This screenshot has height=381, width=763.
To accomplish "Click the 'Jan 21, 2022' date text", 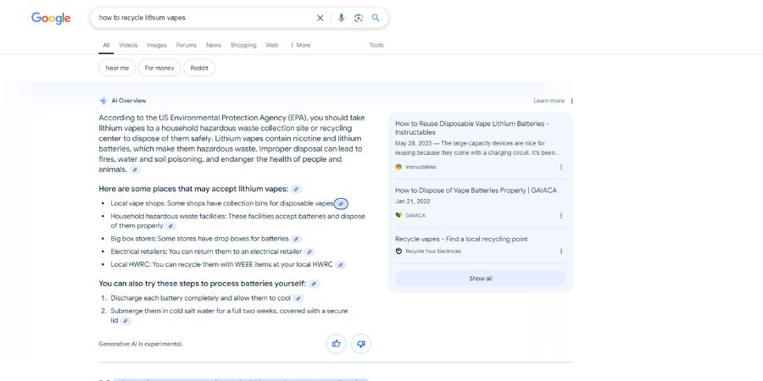I will 413,202.
